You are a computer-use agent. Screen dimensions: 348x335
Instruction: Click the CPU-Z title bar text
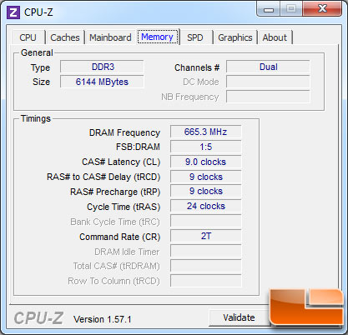(38, 12)
